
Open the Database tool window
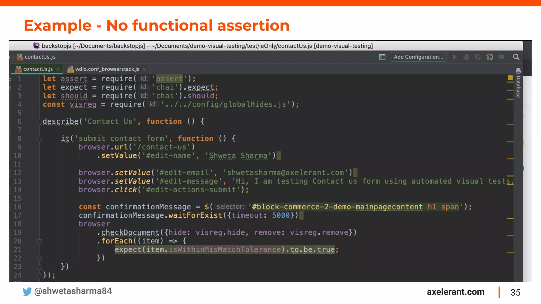click(518, 83)
